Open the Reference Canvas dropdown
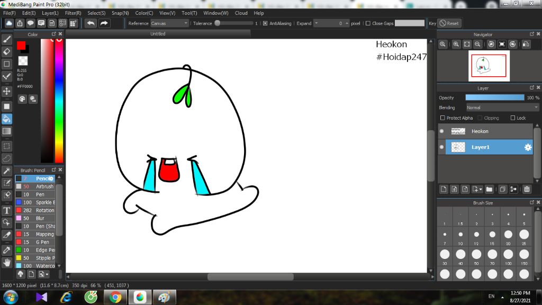 click(169, 23)
